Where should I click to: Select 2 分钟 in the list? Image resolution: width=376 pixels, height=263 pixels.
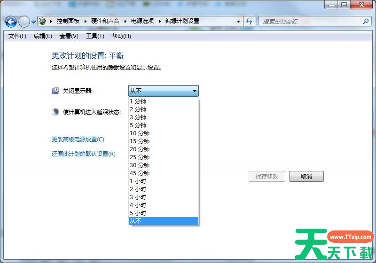coord(164,109)
